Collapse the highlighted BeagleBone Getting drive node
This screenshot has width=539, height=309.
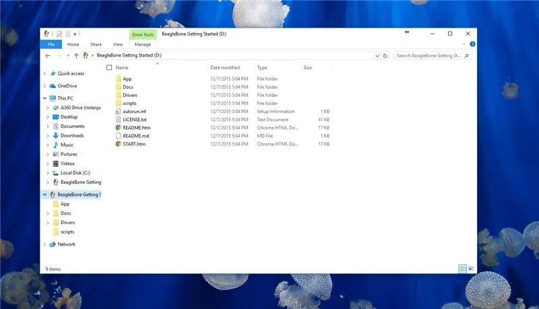[x=44, y=195]
